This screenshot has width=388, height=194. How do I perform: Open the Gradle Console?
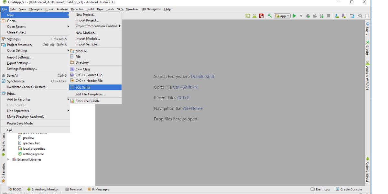[x=349, y=189]
